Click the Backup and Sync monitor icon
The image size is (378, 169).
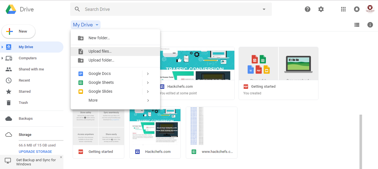8,160
